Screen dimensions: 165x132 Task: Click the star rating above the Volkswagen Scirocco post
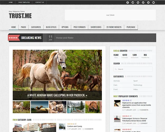tap(127, 116)
